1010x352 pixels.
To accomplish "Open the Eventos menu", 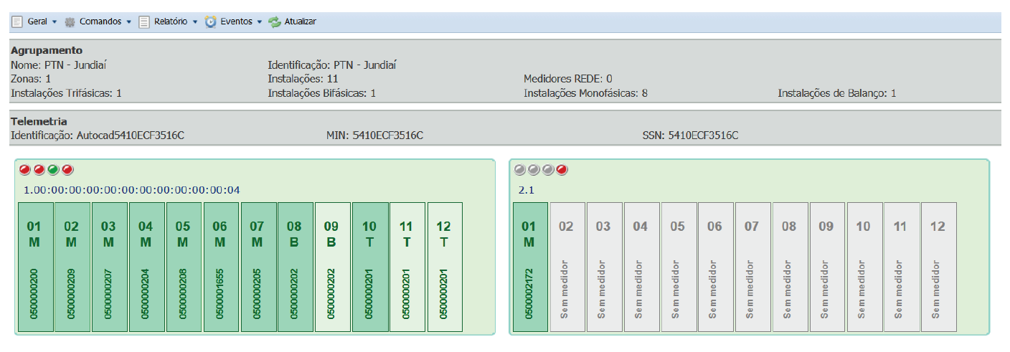I will click(236, 22).
